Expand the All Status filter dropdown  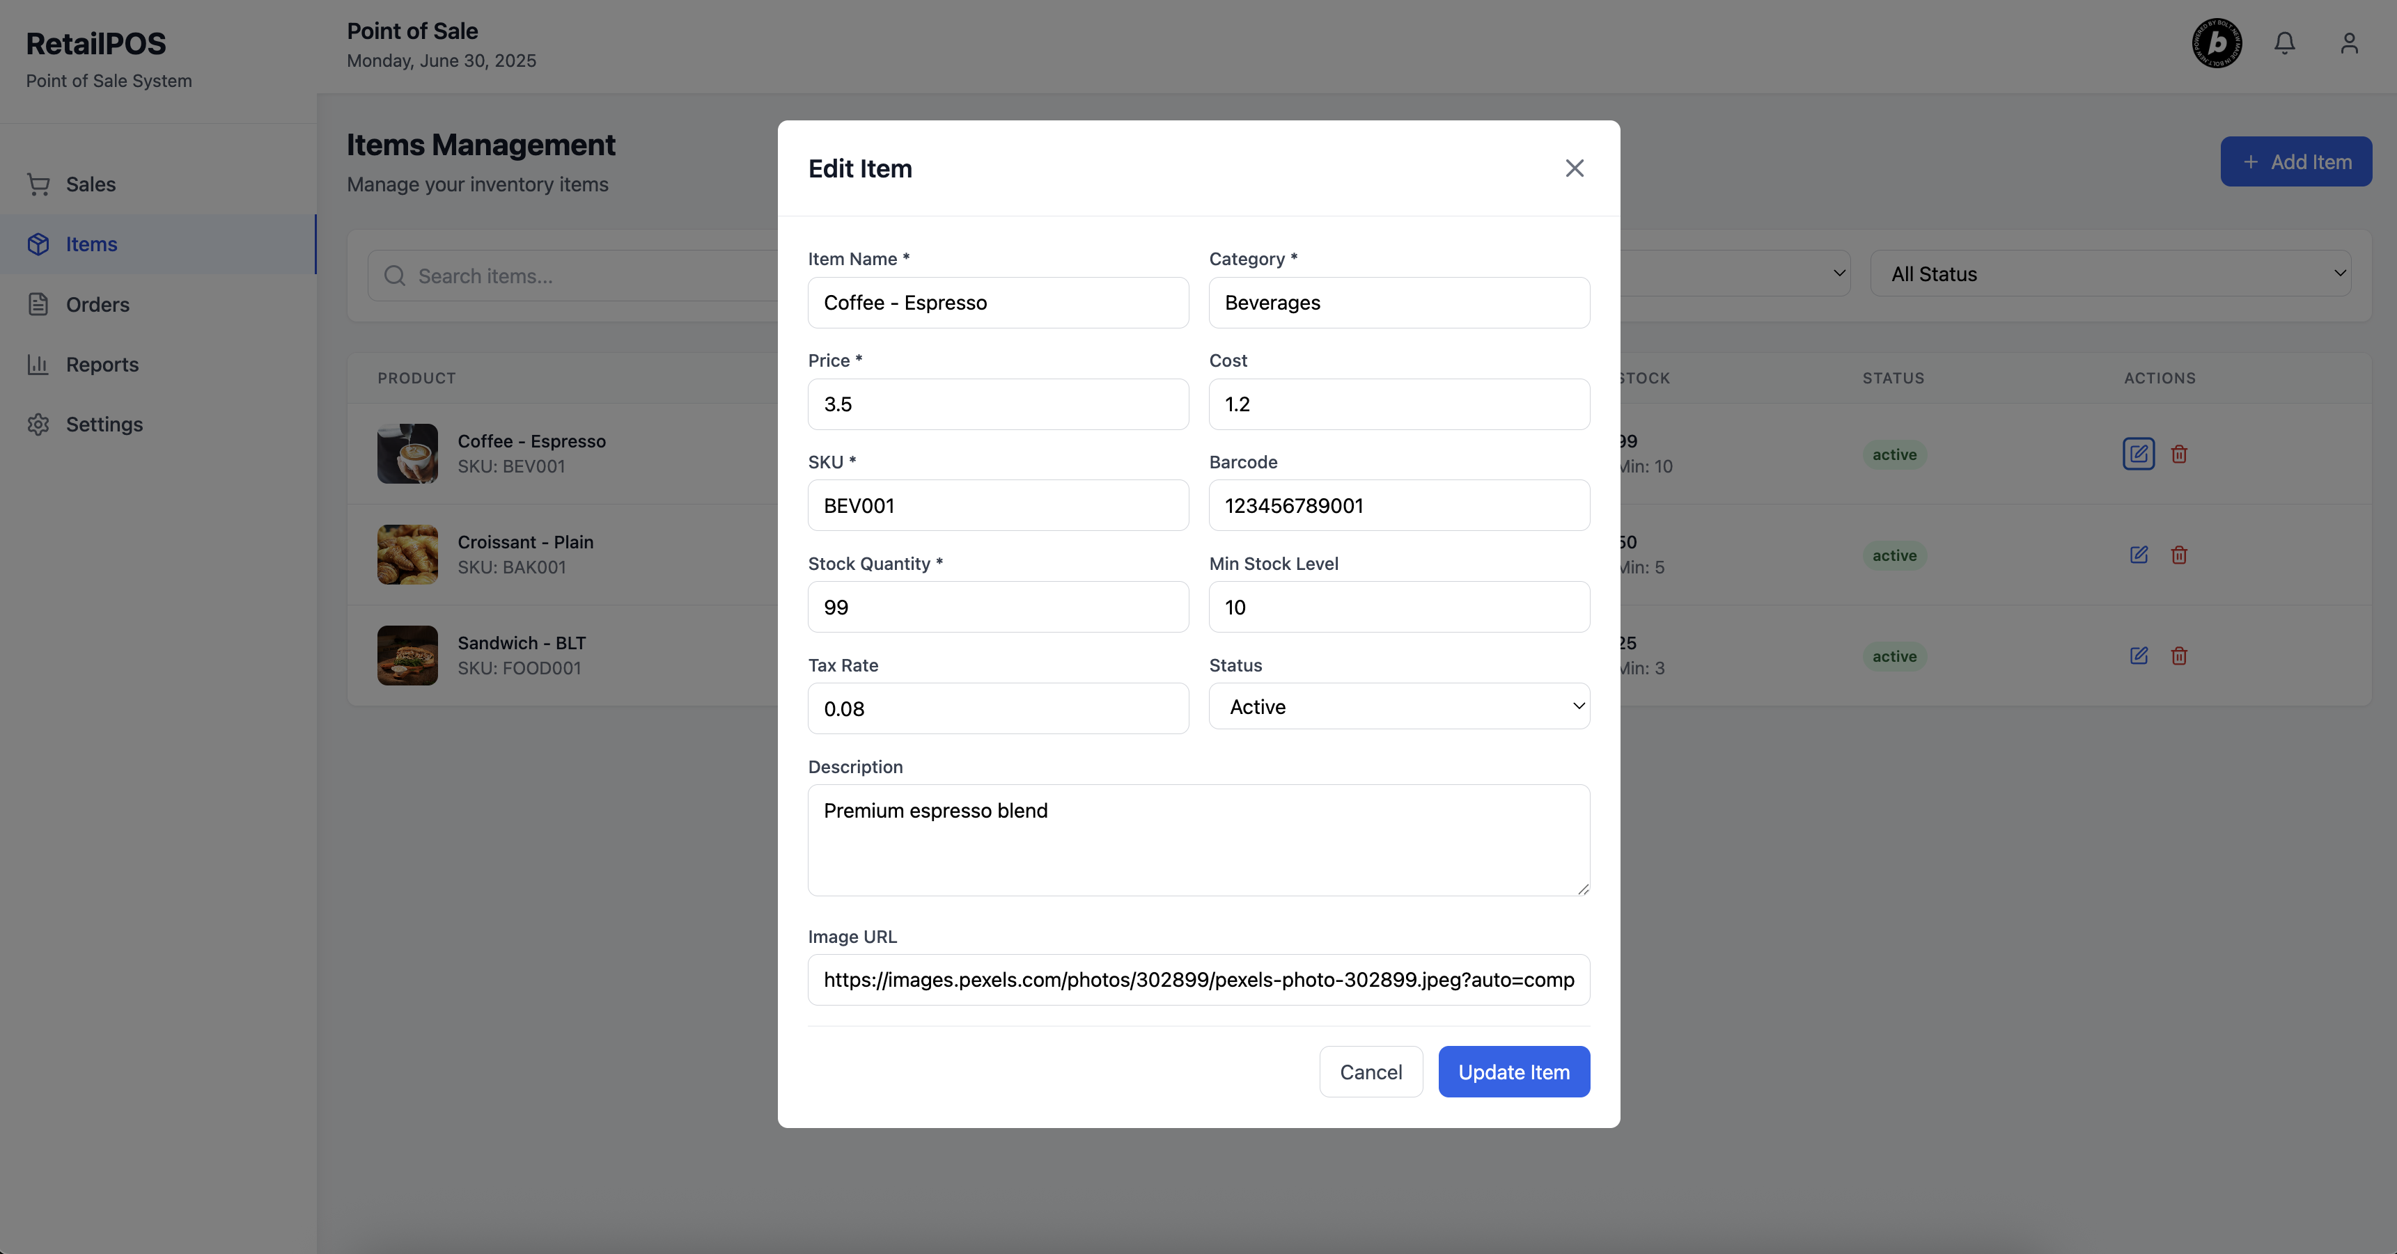click(x=2109, y=273)
